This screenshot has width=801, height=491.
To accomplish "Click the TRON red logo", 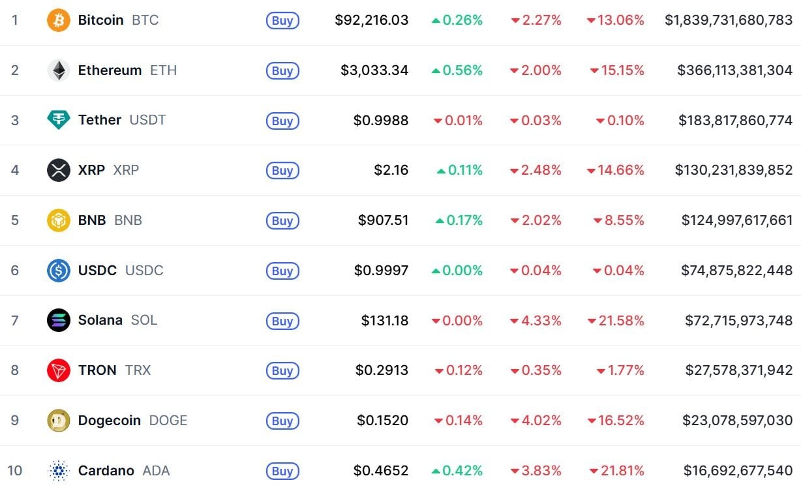I will [59, 370].
